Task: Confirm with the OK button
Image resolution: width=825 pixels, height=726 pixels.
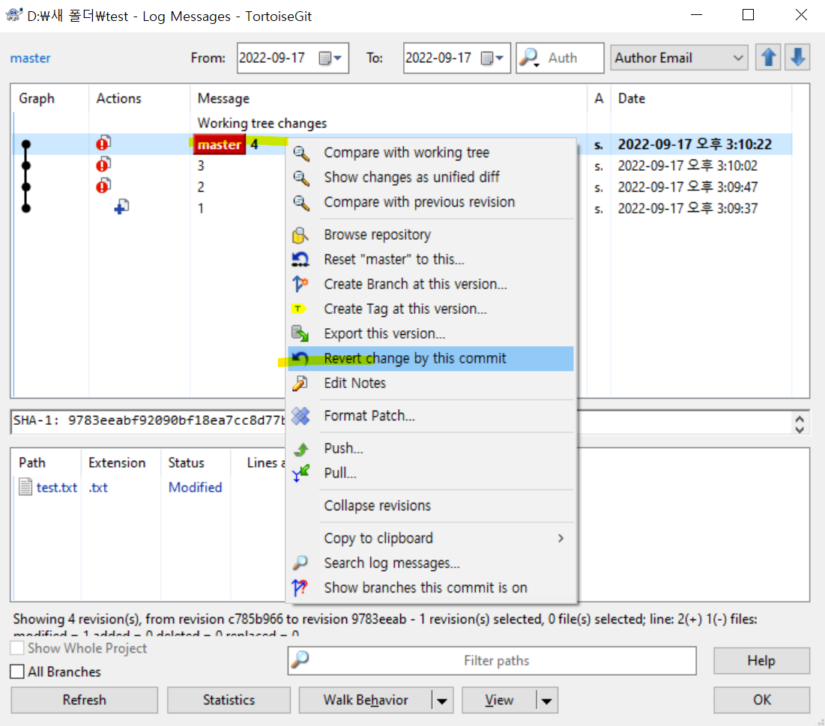Action: (761, 701)
